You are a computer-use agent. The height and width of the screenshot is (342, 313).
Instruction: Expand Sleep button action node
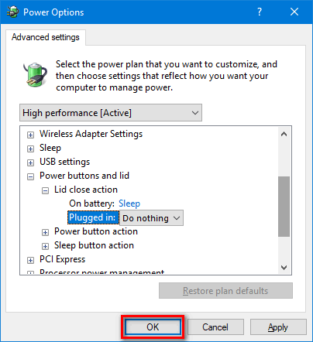coord(45,246)
